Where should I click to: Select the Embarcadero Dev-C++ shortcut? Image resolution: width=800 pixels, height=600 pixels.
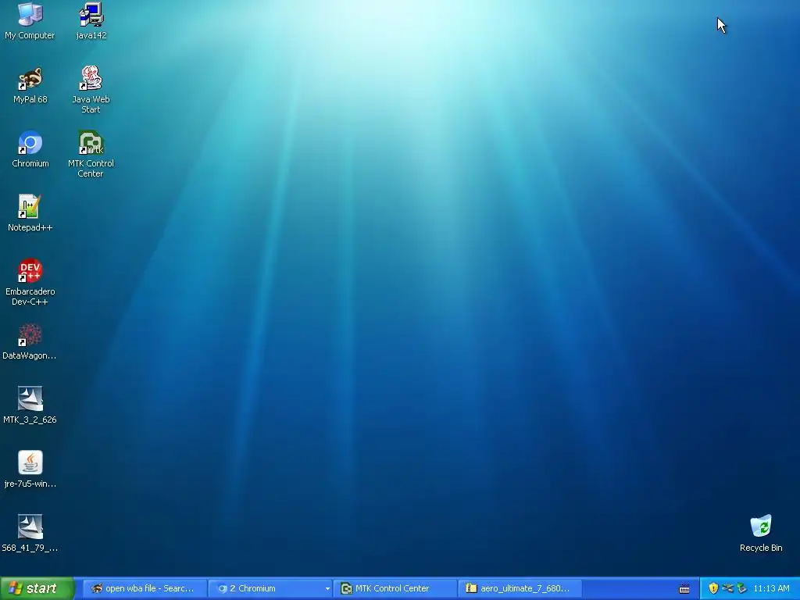[x=30, y=282]
